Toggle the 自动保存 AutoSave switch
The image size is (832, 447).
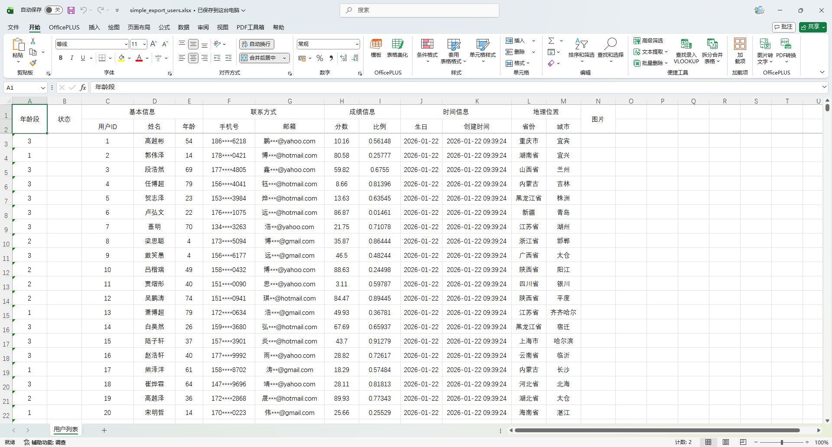[x=54, y=10]
